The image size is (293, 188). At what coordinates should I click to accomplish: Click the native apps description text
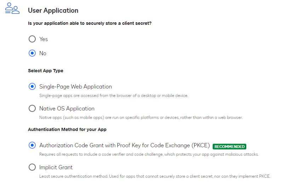click(140, 118)
